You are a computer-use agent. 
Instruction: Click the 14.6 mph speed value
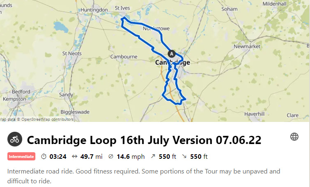(131, 156)
